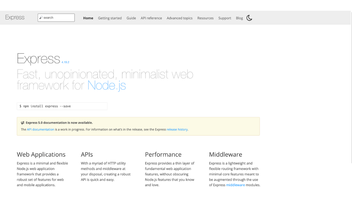Follow the Node.js link in the tagline

(107, 85)
